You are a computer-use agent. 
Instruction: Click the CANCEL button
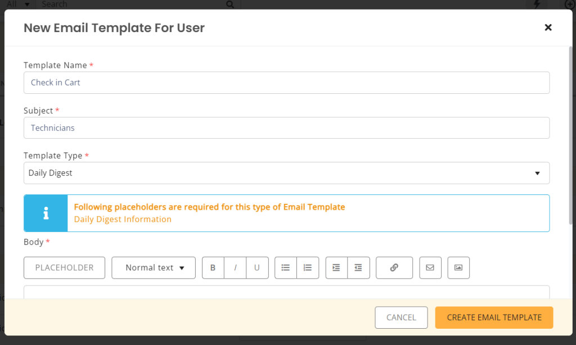coord(401,317)
